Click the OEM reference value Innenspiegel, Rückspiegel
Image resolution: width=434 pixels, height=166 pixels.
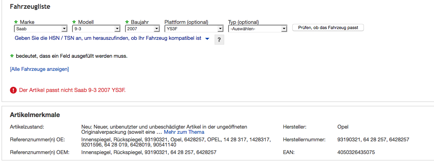pyautogui.click(x=149, y=152)
